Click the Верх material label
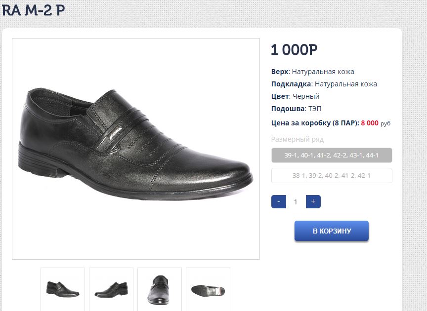This screenshot has width=427, height=311. (280, 72)
